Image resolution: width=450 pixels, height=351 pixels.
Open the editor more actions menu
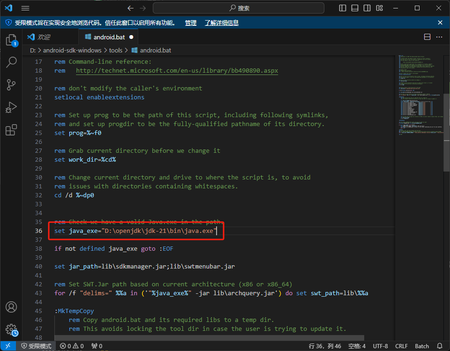coord(439,37)
